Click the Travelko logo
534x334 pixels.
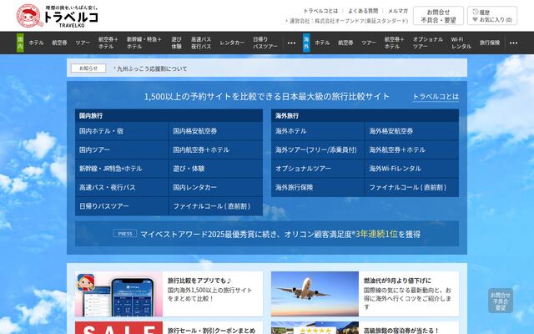(x=58, y=16)
